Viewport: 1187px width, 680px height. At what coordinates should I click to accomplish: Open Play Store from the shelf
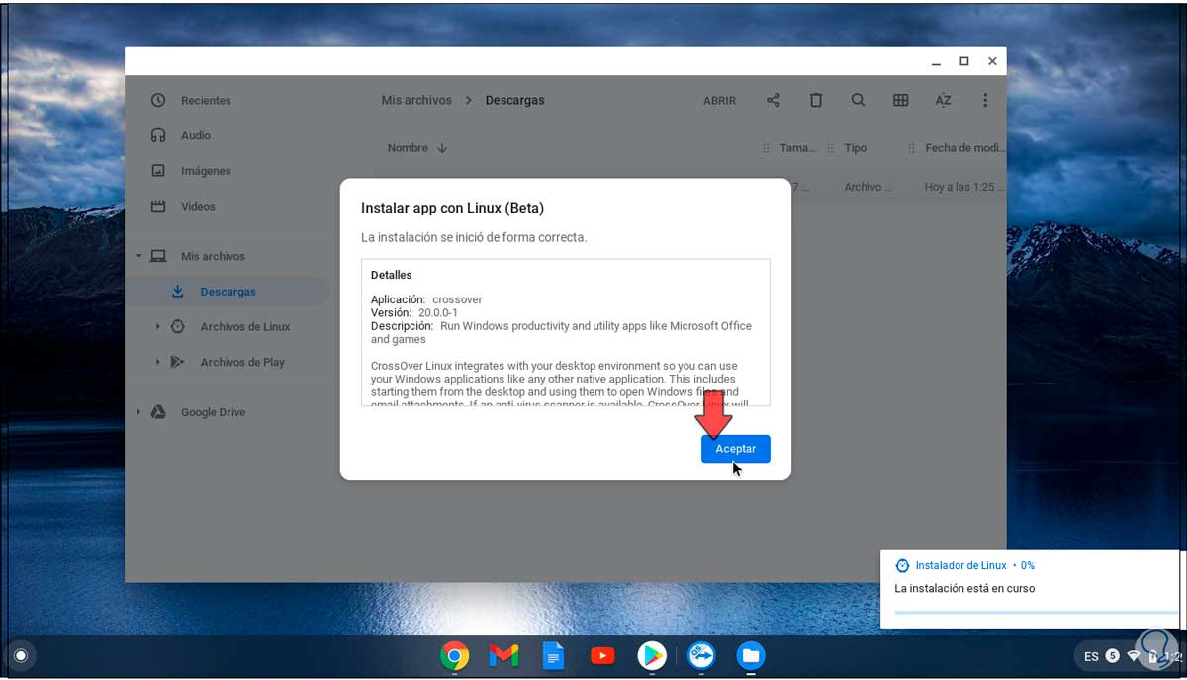[652, 655]
